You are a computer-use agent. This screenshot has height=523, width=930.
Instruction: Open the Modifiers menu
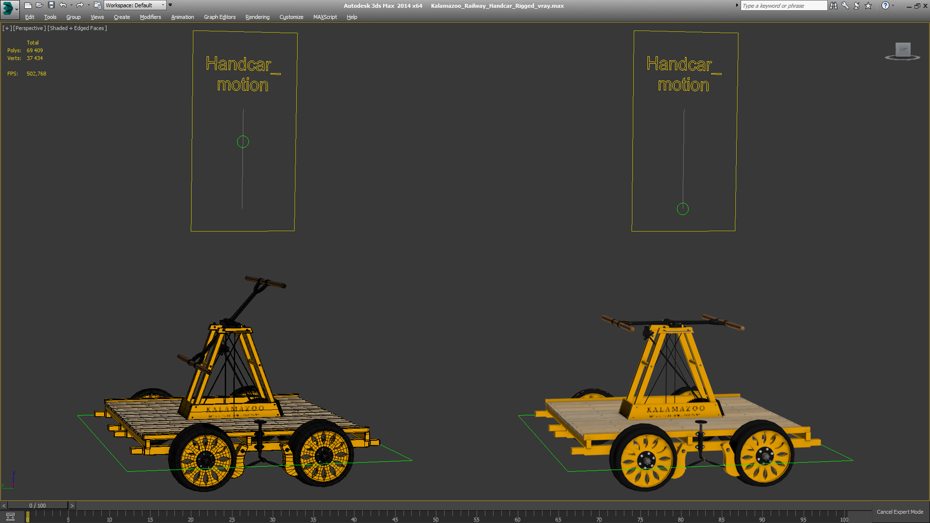tap(151, 17)
